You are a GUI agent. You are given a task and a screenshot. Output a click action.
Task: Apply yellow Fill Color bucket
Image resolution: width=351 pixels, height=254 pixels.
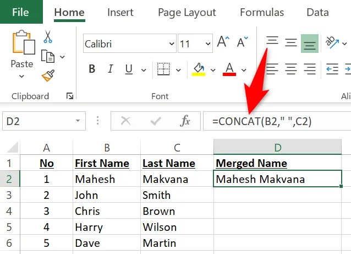(199, 69)
